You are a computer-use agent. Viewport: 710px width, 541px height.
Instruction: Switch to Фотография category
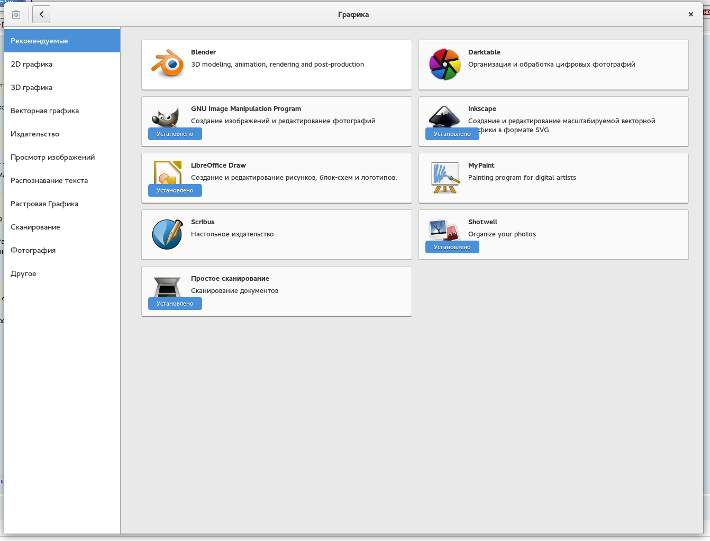[x=62, y=250]
